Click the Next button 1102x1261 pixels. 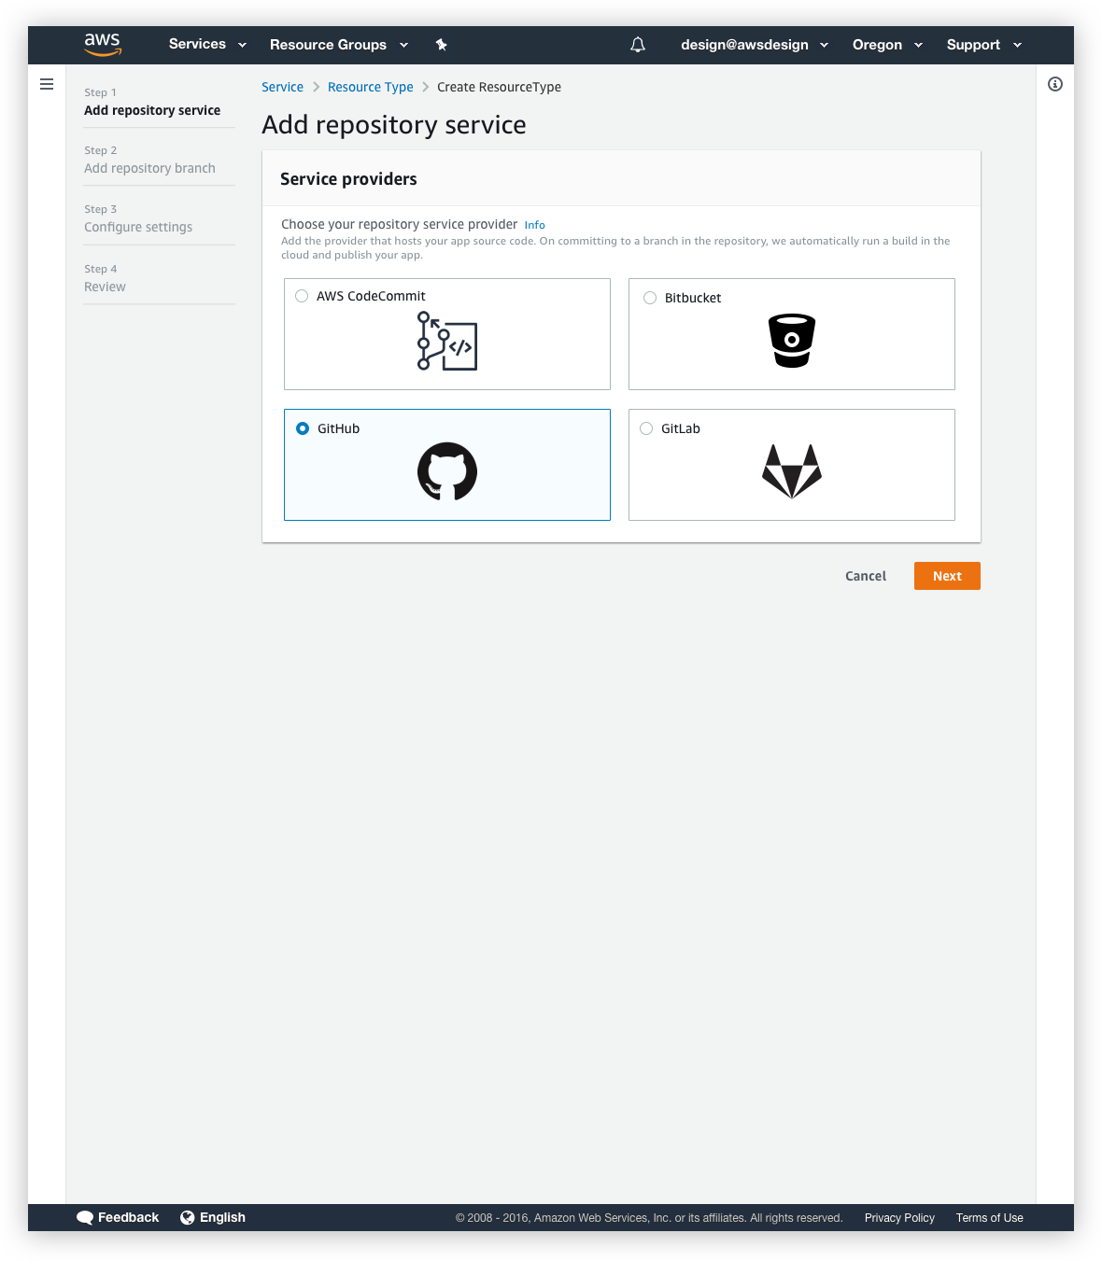[947, 576]
